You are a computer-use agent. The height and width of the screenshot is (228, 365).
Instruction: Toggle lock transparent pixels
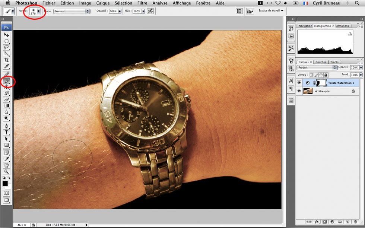(x=311, y=75)
